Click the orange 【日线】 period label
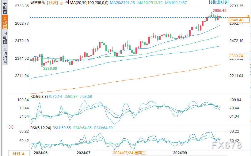251x156 pixels. (52, 3)
